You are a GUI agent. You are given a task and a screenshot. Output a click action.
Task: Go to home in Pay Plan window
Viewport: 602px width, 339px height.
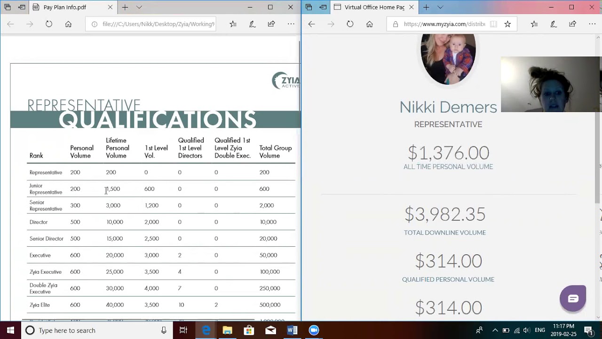pyautogui.click(x=68, y=24)
